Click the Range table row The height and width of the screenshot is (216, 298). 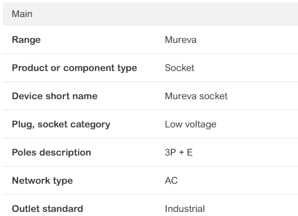click(150, 40)
